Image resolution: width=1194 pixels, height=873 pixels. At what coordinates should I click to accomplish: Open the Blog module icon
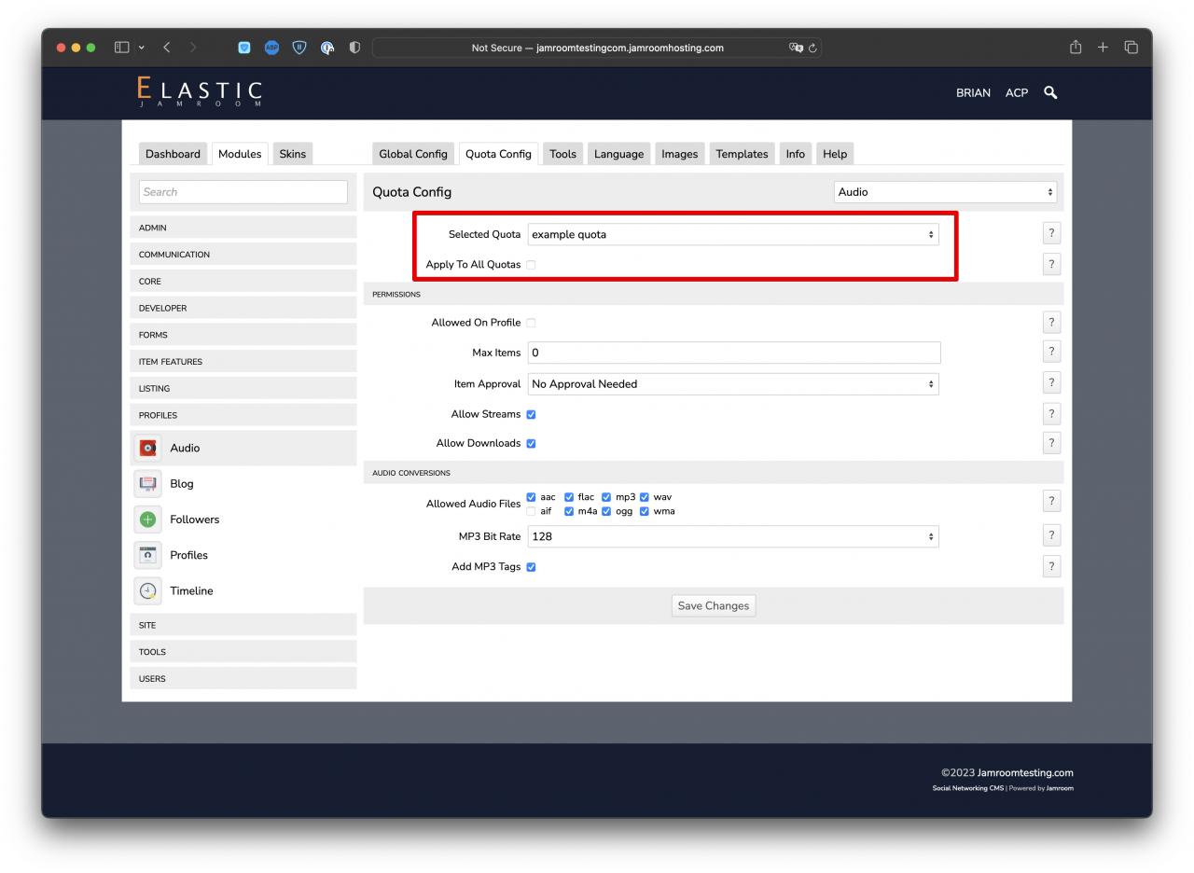click(x=148, y=483)
